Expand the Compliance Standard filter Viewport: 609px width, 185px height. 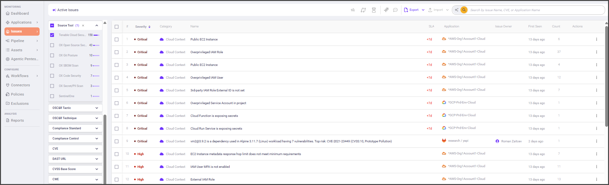click(x=75, y=128)
